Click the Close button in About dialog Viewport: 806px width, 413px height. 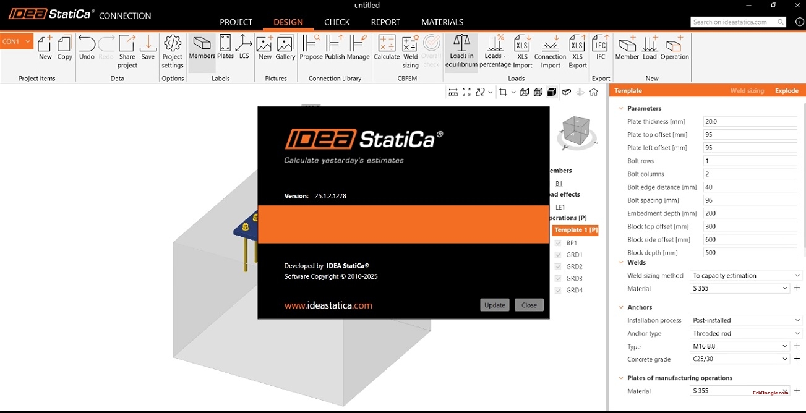(529, 305)
